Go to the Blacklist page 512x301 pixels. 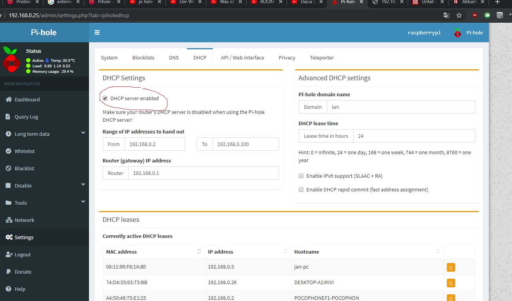tap(24, 168)
